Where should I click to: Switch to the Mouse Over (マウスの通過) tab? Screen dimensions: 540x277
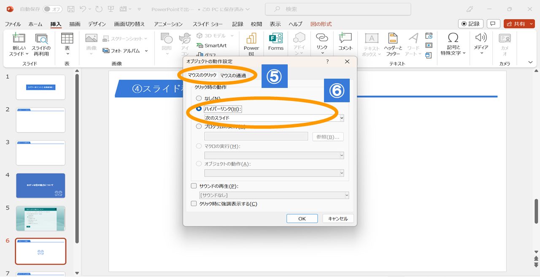coord(233,75)
